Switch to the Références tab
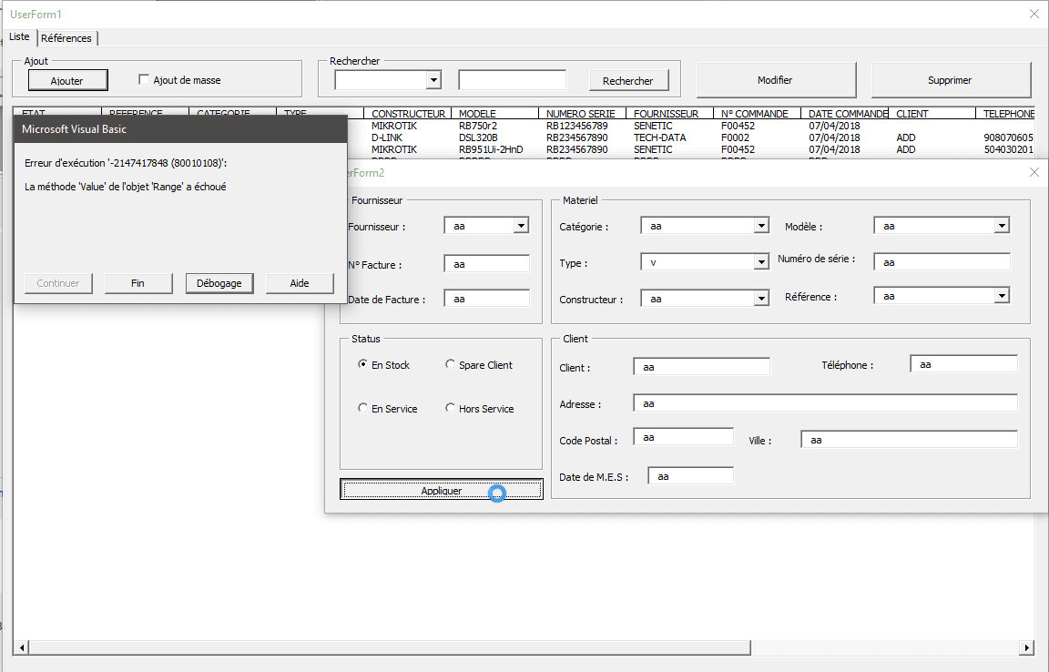The image size is (1049, 672). [x=66, y=38]
